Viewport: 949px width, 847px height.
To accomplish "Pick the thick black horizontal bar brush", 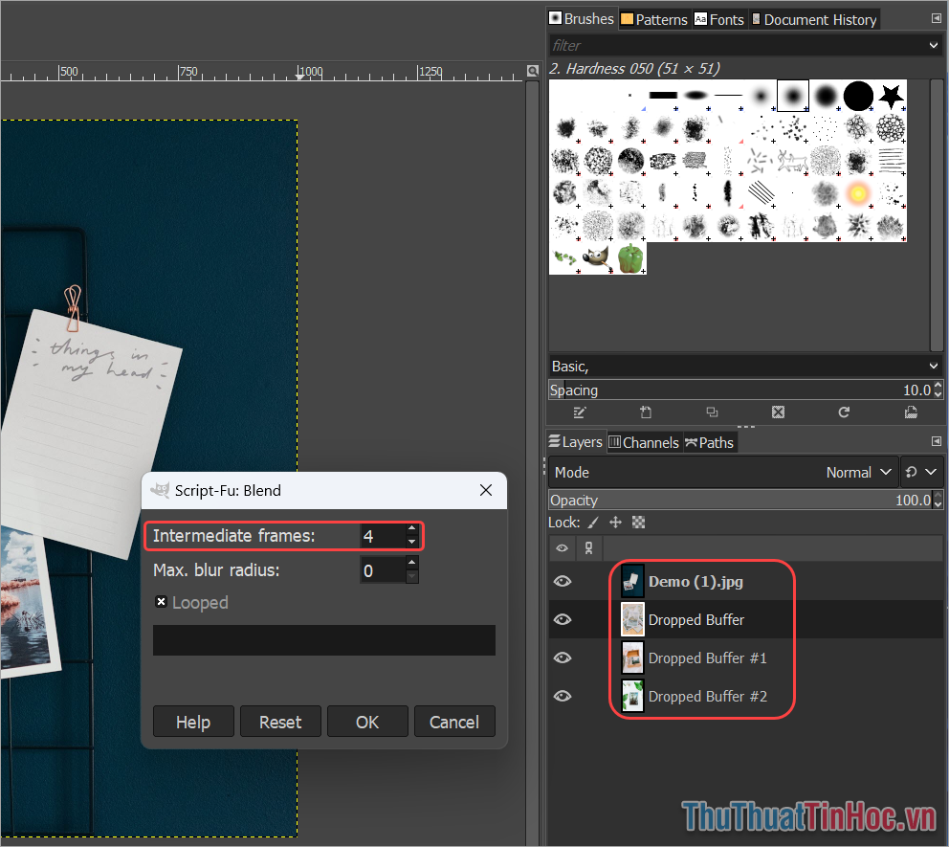I will coord(663,96).
